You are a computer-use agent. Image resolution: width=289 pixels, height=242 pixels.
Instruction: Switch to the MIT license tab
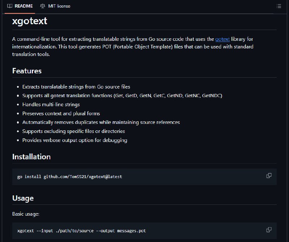coord(55,6)
